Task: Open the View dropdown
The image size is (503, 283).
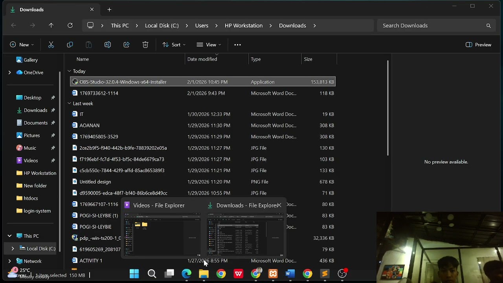Action: click(x=209, y=45)
